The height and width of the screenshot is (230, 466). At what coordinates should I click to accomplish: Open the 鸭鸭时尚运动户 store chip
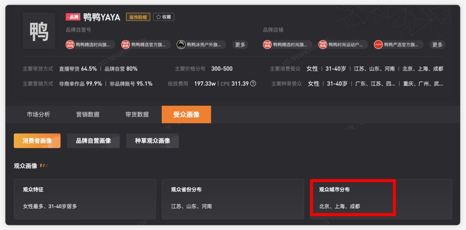click(x=343, y=45)
